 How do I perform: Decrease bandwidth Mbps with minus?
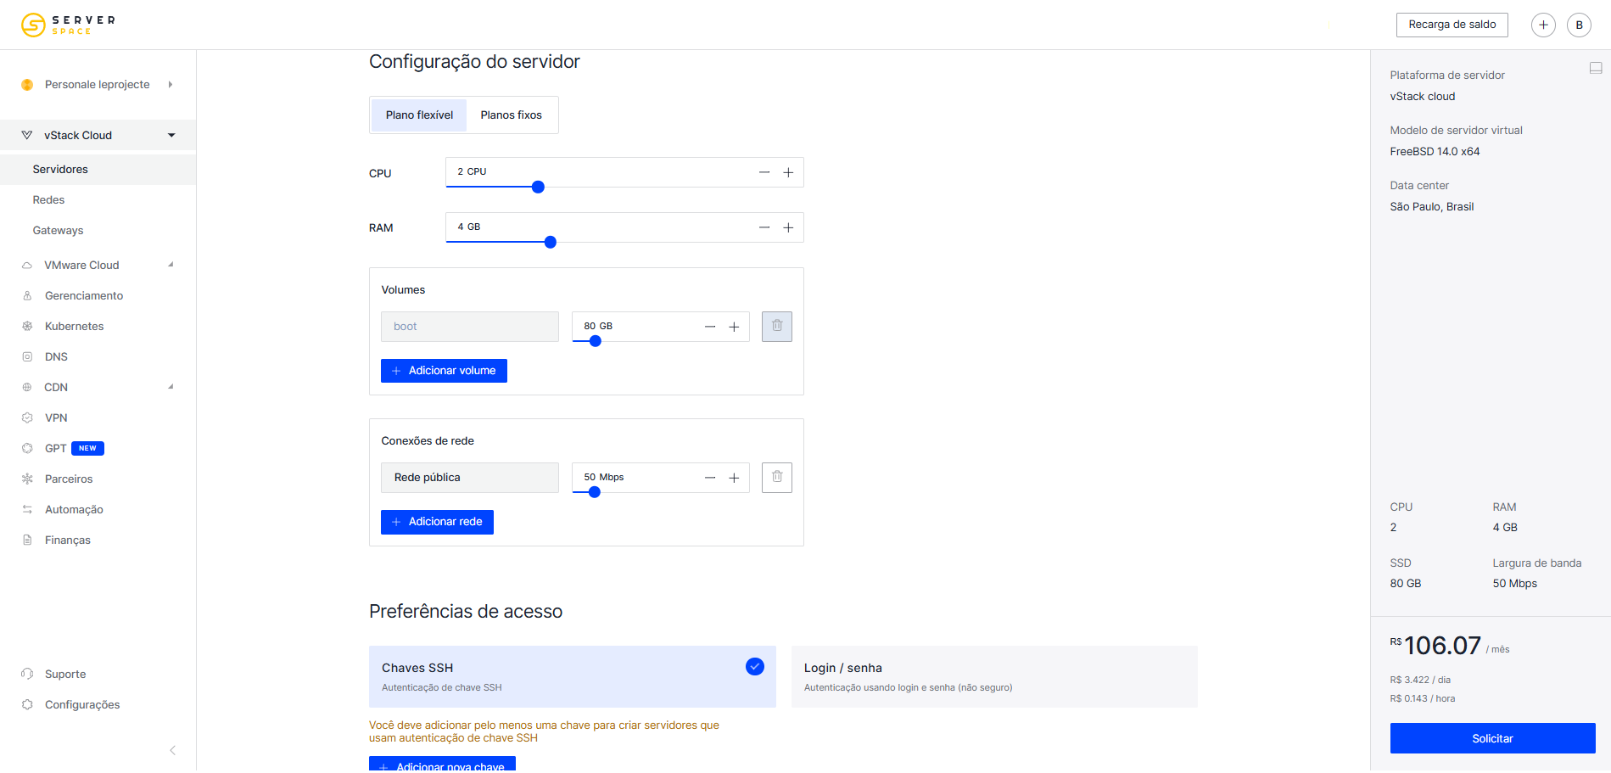pos(710,478)
